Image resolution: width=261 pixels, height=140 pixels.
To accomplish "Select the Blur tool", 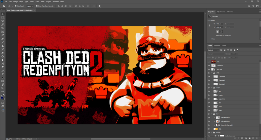I will (x=3, y=60).
